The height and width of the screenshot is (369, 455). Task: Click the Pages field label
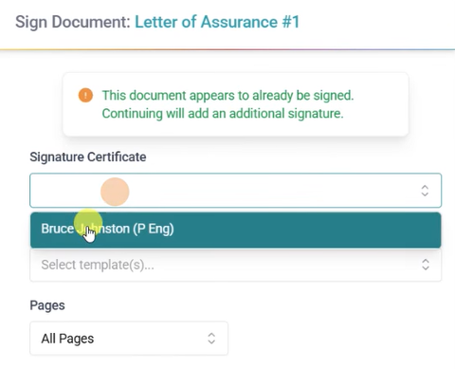[47, 305]
